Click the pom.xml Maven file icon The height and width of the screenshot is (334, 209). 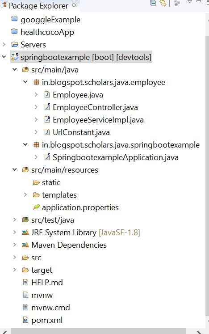click(25, 320)
